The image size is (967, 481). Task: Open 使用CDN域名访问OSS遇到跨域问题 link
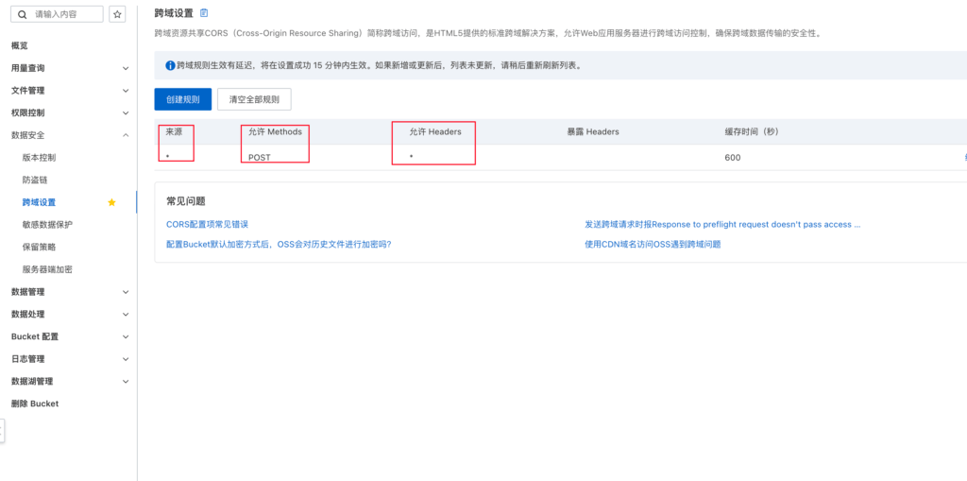[x=653, y=244]
